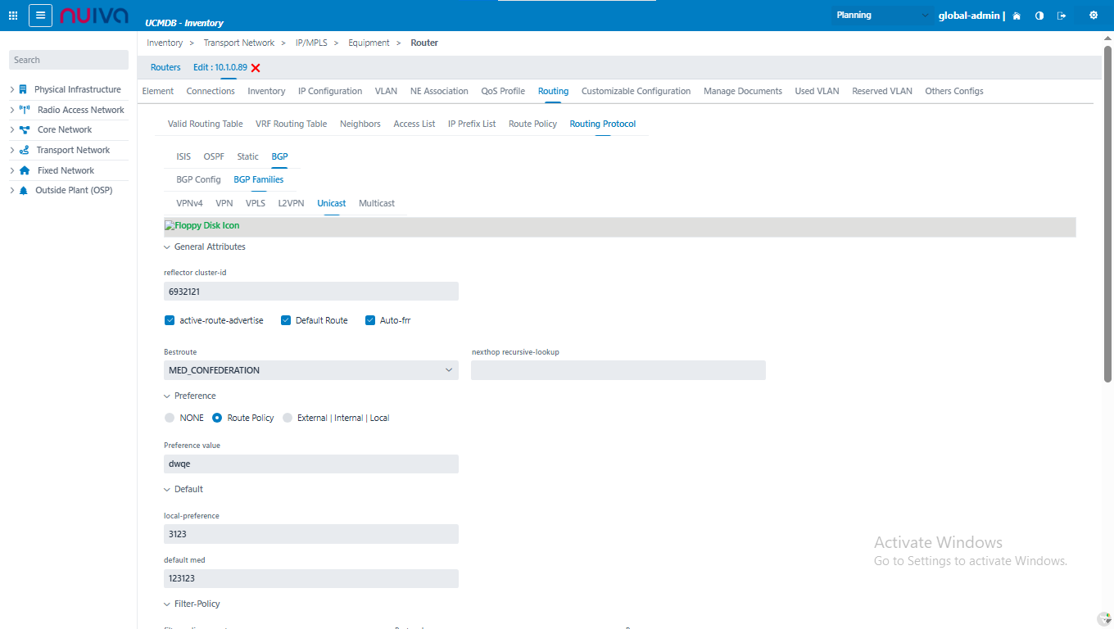Open the Bestroute MED_CONFEDERATION dropdown
The height and width of the screenshot is (629, 1114).
tap(311, 370)
